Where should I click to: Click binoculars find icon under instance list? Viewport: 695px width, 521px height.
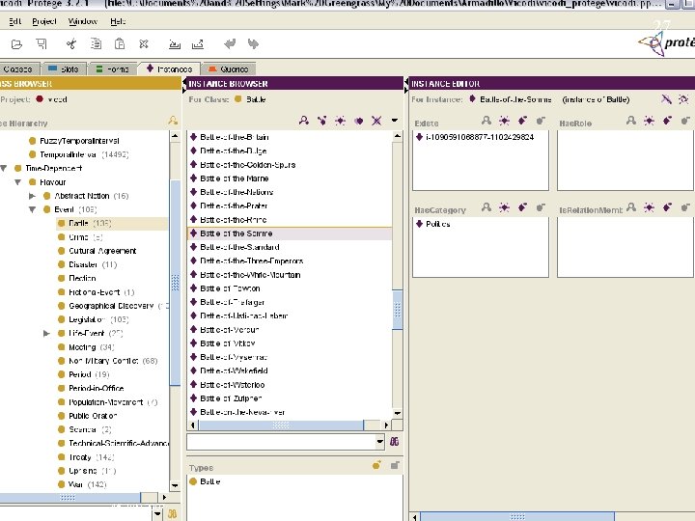click(x=395, y=441)
